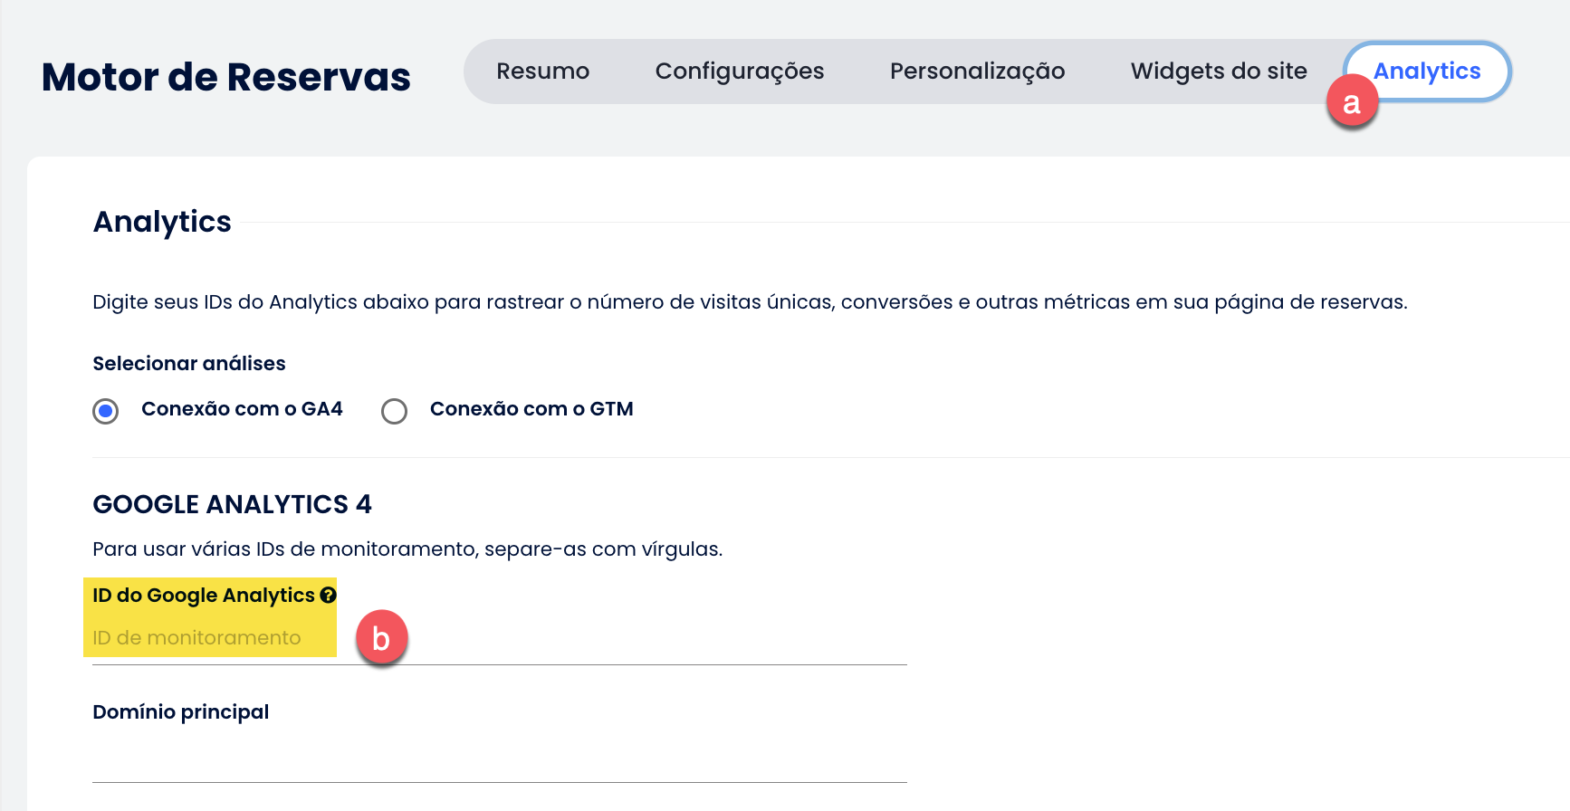Click the 'Domínio principal' field label
This screenshot has height=811, width=1570.
[x=181, y=712]
